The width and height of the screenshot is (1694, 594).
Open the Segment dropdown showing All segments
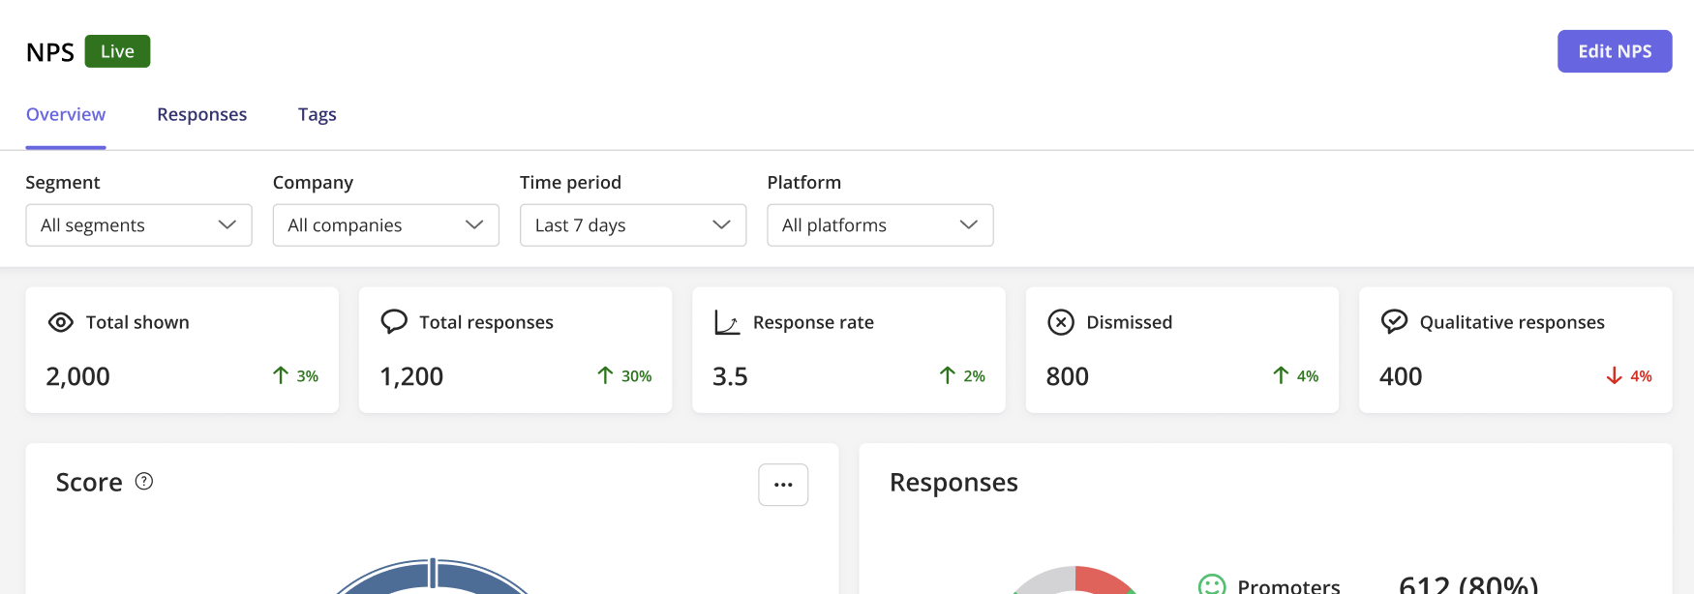click(138, 224)
